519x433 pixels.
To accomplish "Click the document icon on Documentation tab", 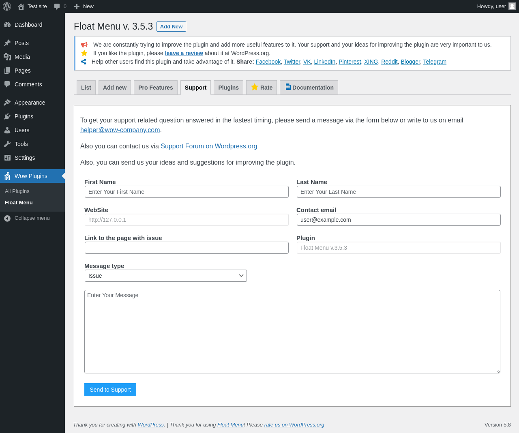I will click(x=288, y=87).
